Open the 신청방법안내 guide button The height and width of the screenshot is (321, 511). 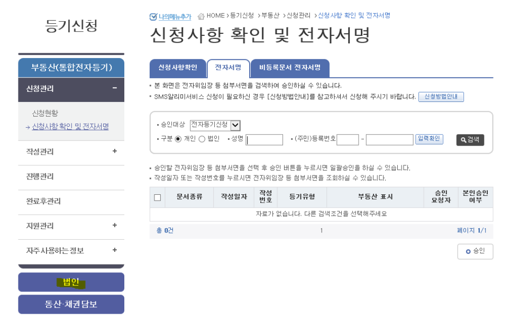pos(441,97)
